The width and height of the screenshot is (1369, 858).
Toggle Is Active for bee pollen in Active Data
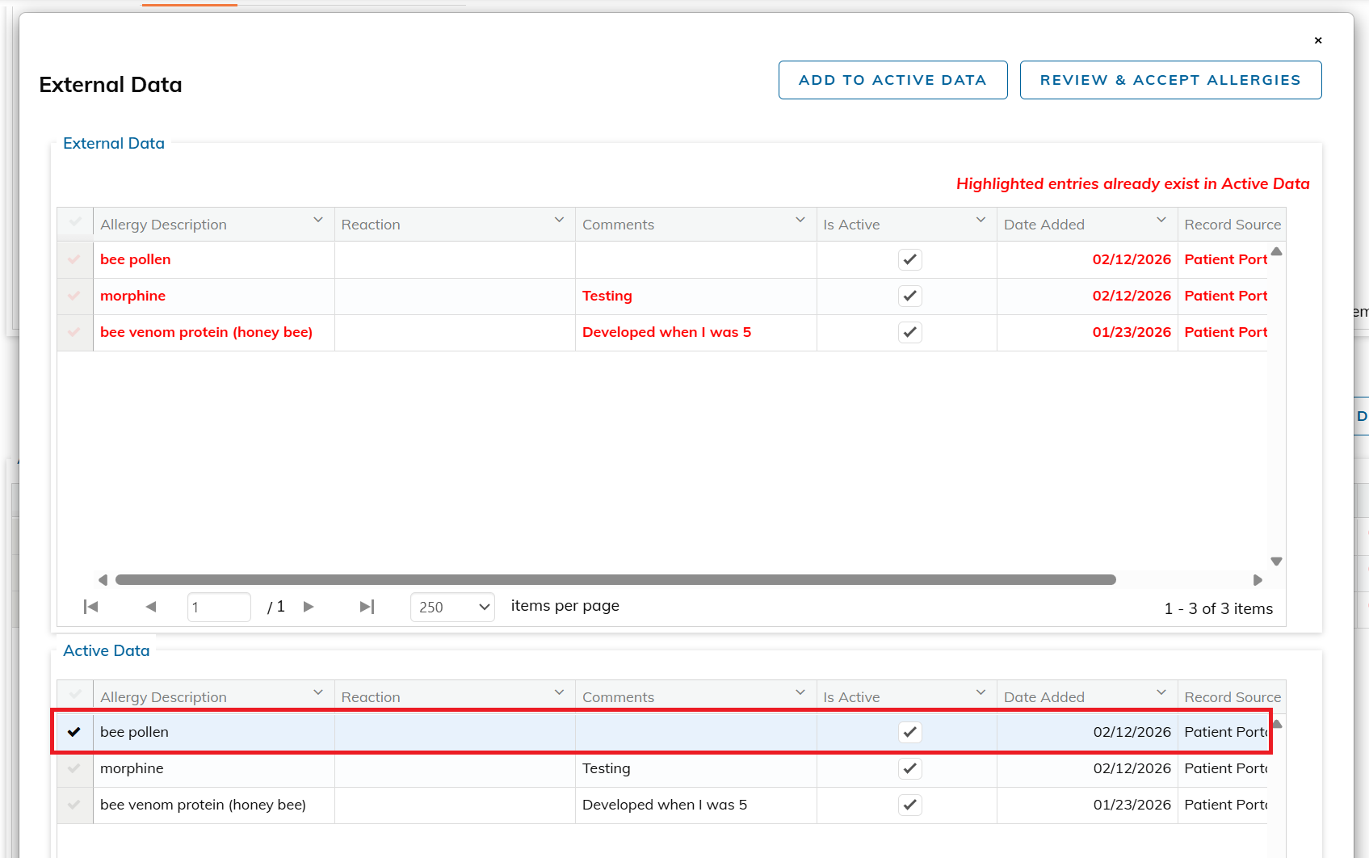pos(909,732)
